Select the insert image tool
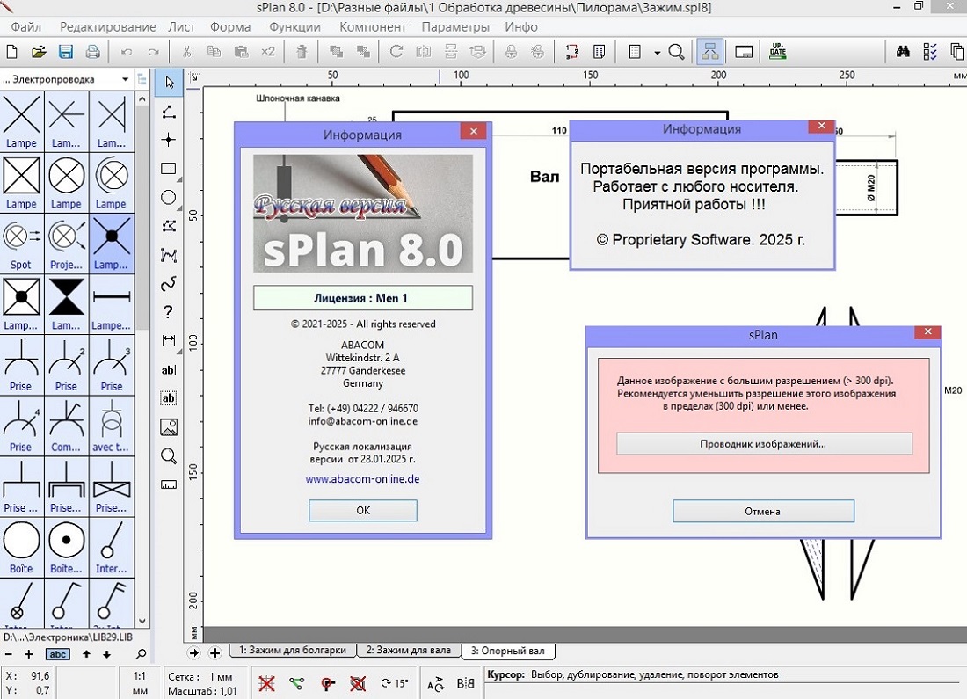Viewport: 967px width, 699px height. click(x=169, y=427)
